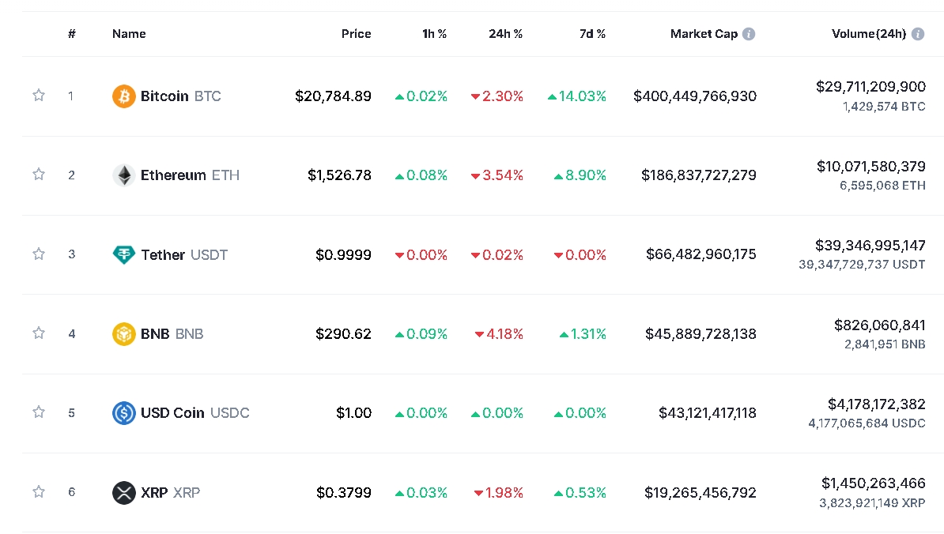
Task: Click the XRP logo icon
Action: pos(124,493)
